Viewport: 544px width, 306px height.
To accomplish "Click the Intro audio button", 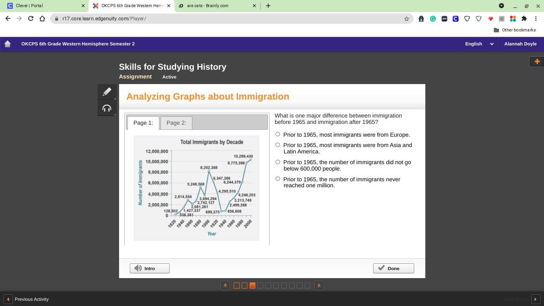I will [150, 268].
